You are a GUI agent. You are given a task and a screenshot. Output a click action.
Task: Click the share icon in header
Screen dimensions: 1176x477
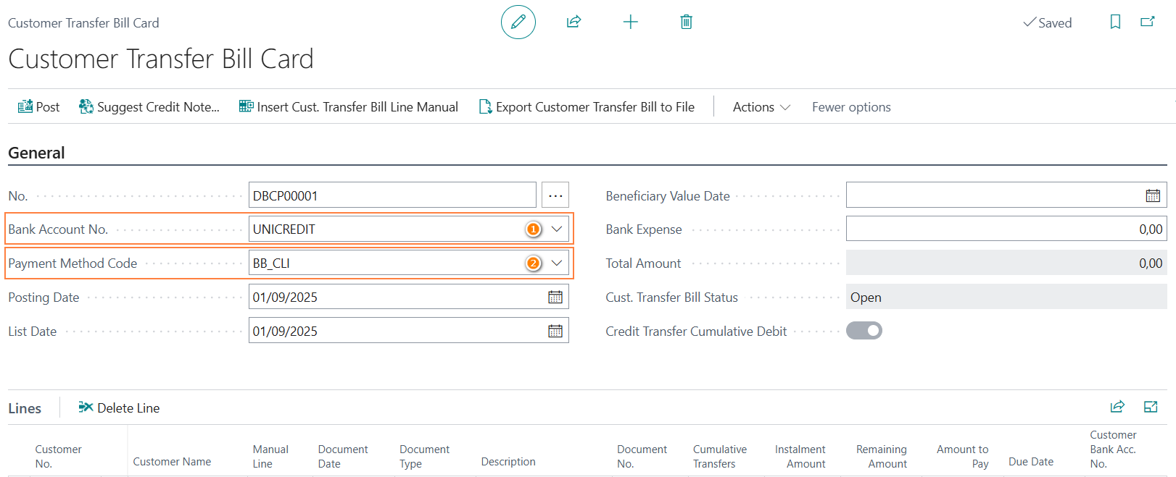point(573,22)
